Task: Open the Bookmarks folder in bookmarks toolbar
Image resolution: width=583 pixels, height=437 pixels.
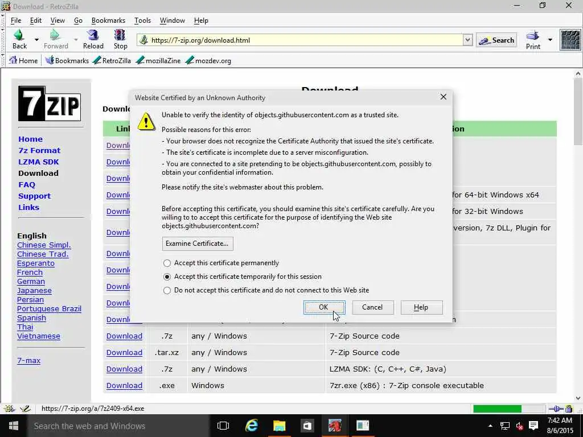Action: coord(67,60)
